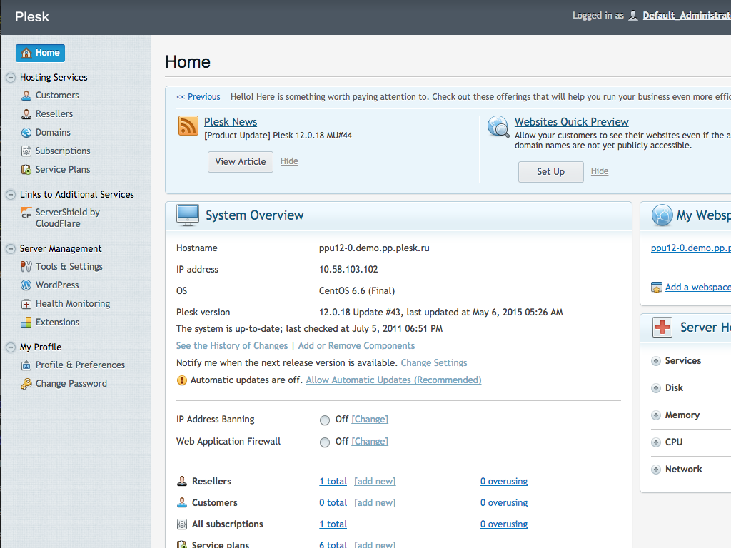Click the Web Application Firewall status indicator

(325, 442)
